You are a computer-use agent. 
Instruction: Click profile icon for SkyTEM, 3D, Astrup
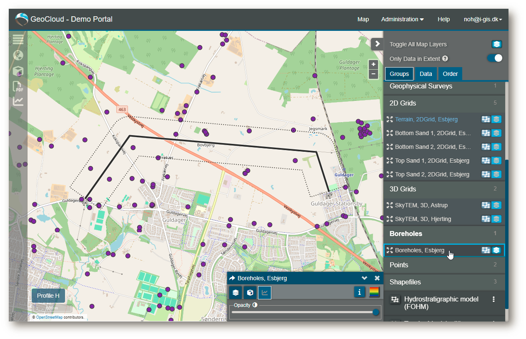[x=486, y=205]
